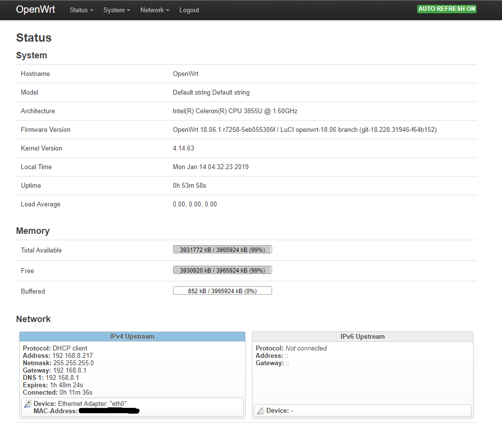Disable auto refresh in the top right
502x426 pixels.
click(x=447, y=8)
